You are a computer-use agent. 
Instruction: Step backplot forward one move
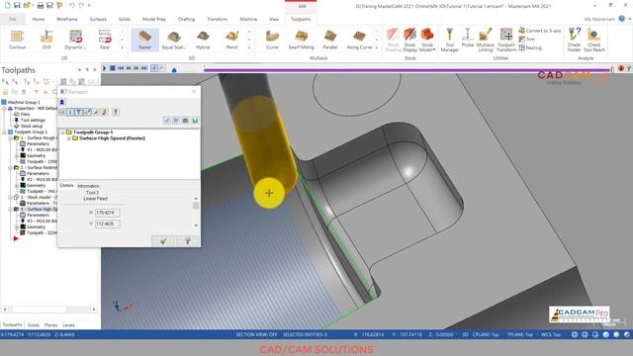click(x=136, y=68)
